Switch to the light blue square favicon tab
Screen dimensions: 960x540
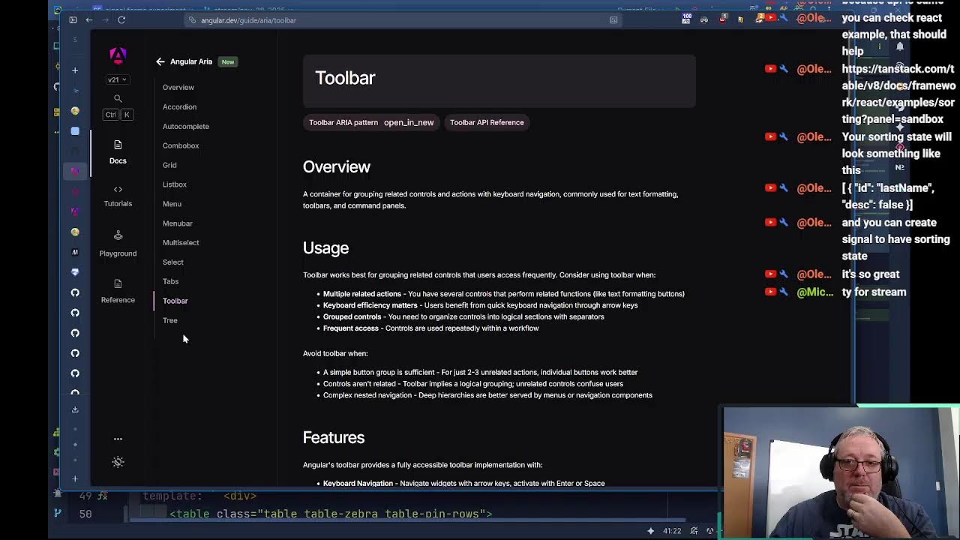click(x=75, y=131)
